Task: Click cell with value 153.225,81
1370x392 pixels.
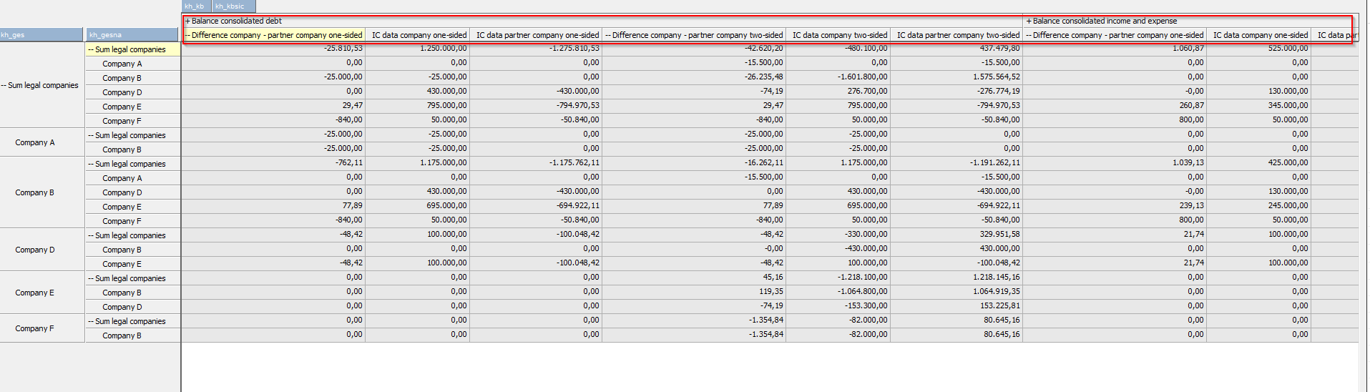Action: (956, 306)
